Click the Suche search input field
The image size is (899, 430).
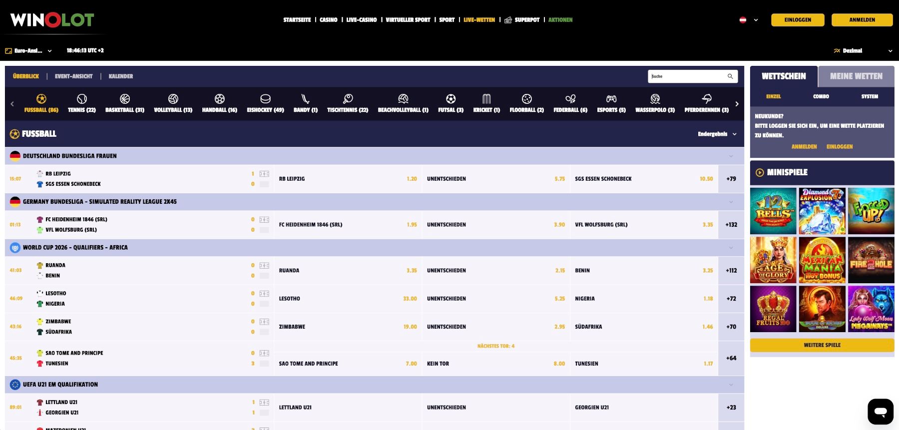click(688, 76)
